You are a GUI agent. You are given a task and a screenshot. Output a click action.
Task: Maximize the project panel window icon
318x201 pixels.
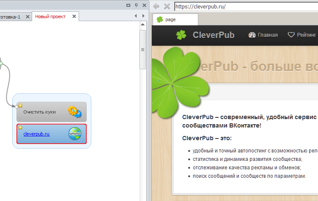(x=128, y=5)
